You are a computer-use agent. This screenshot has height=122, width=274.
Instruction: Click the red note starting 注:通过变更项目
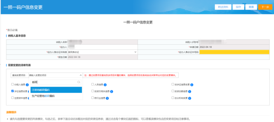[131, 75]
